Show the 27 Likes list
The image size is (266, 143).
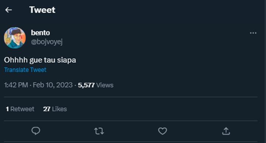coord(55,109)
